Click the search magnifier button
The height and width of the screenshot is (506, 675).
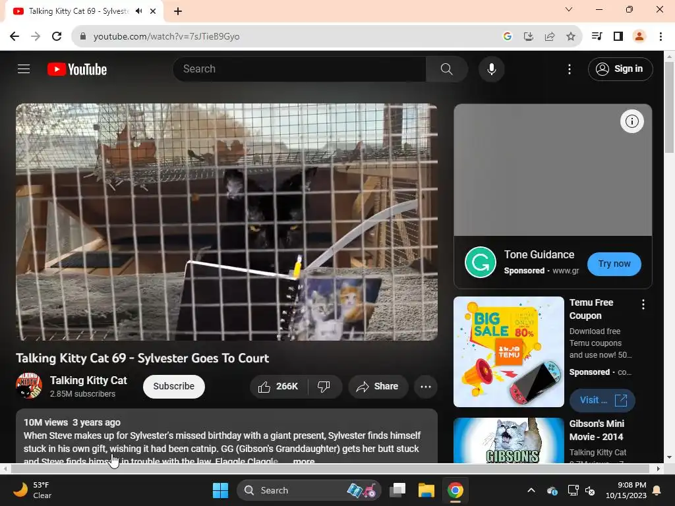(x=446, y=69)
